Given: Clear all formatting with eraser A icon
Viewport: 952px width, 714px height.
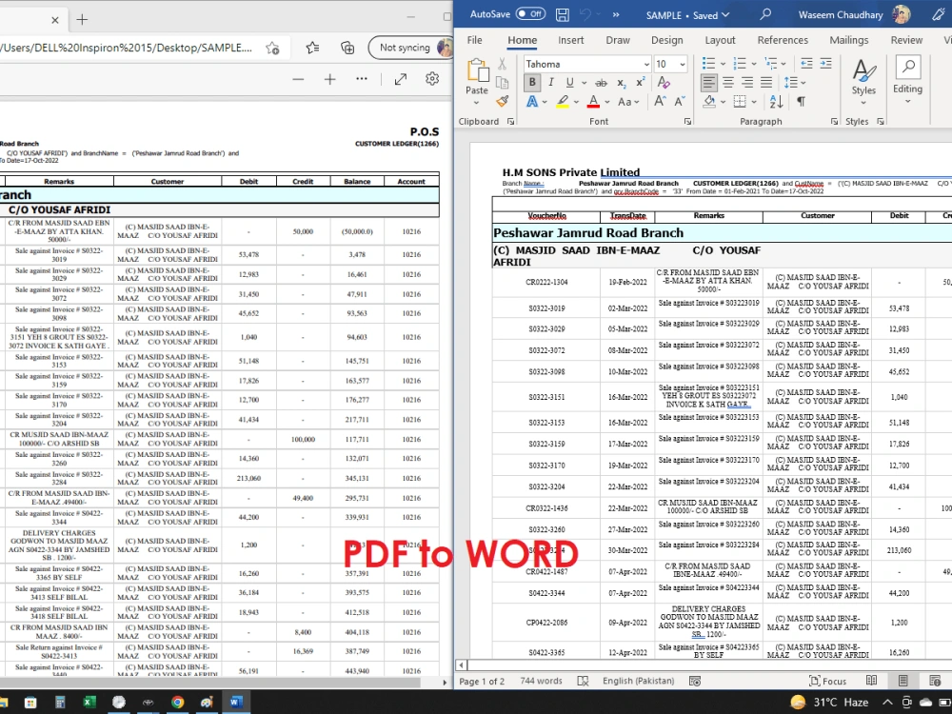Looking at the screenshot, I should tap(664, 83).
